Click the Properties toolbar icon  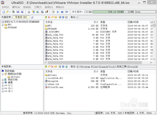click(x=53, y=12)
